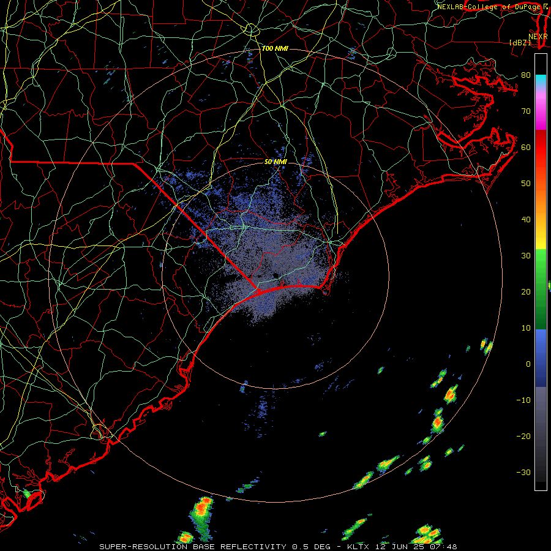Click the -10 value on the dBZ scale
Viewport: 551px width, 551px height.
point(523,400)
